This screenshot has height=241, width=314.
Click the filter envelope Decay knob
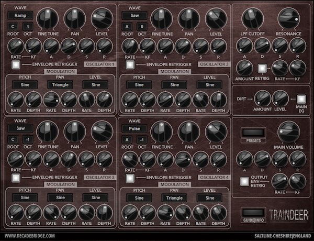(262, 46)
